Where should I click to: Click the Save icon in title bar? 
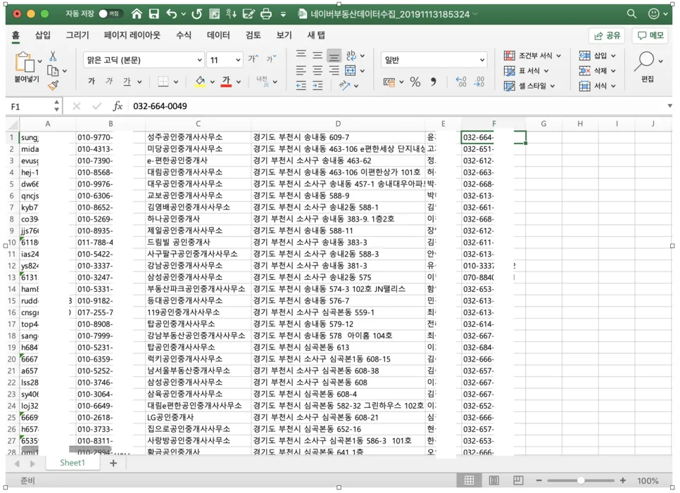[x=153, y=14]
